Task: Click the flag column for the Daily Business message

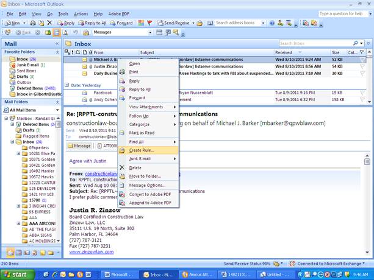Action: coord(362,73)
